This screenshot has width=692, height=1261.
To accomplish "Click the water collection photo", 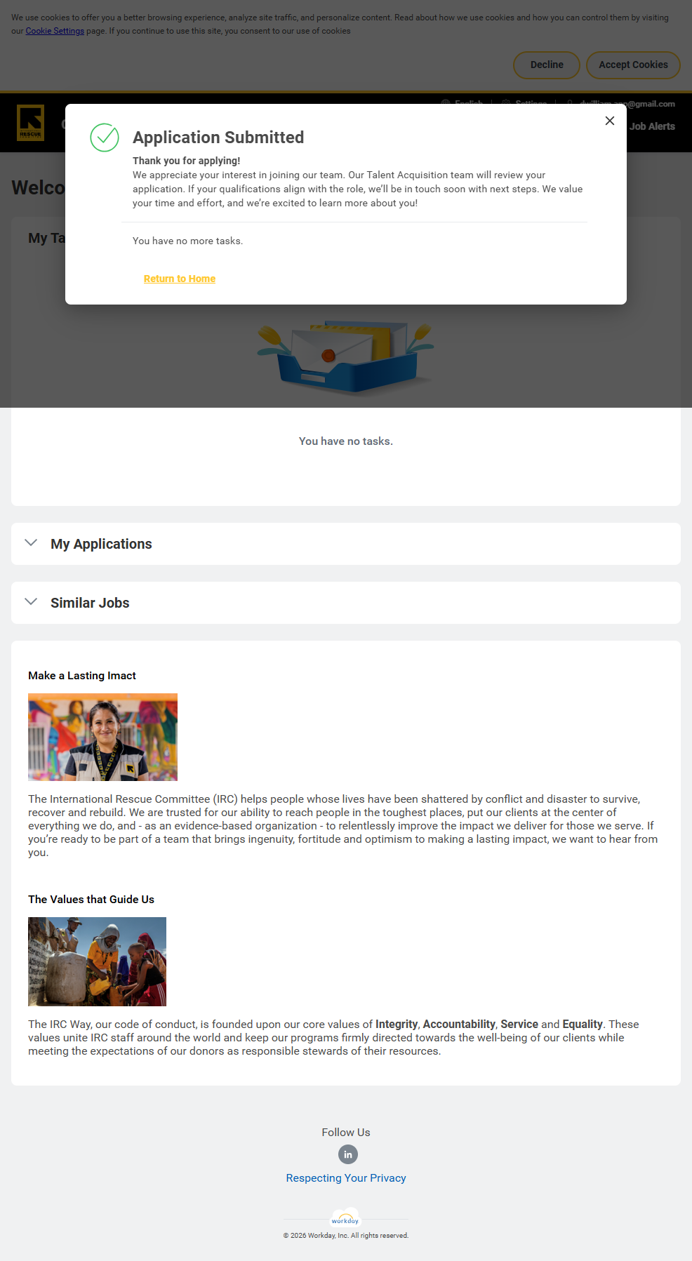I will pos(97,961).
